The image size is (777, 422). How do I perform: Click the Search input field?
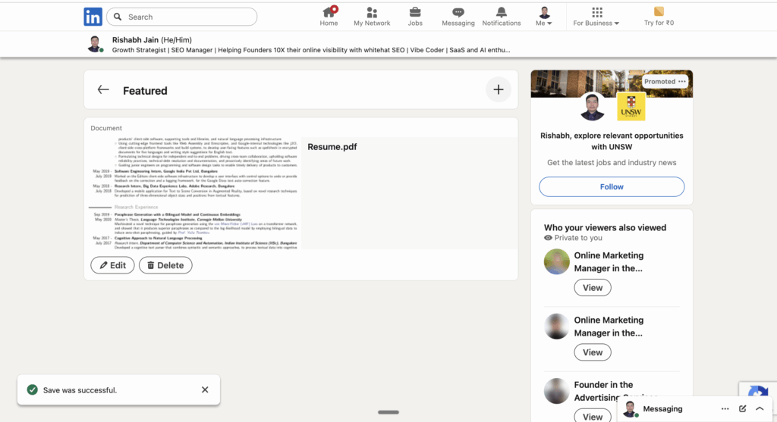(182, 17)
